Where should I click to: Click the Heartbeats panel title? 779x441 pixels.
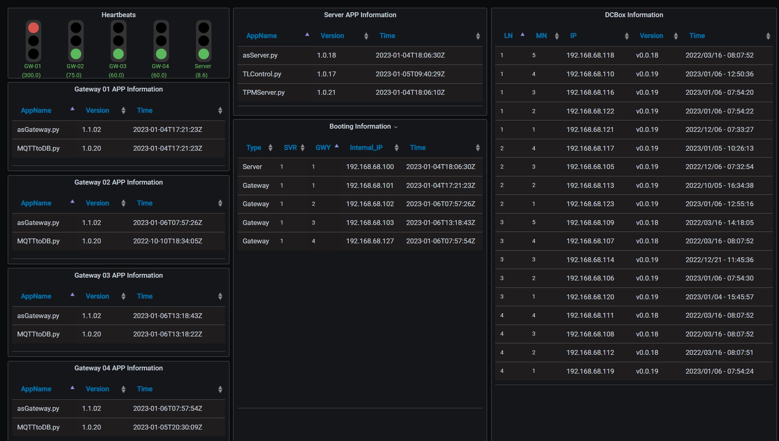tap(118, 15)
